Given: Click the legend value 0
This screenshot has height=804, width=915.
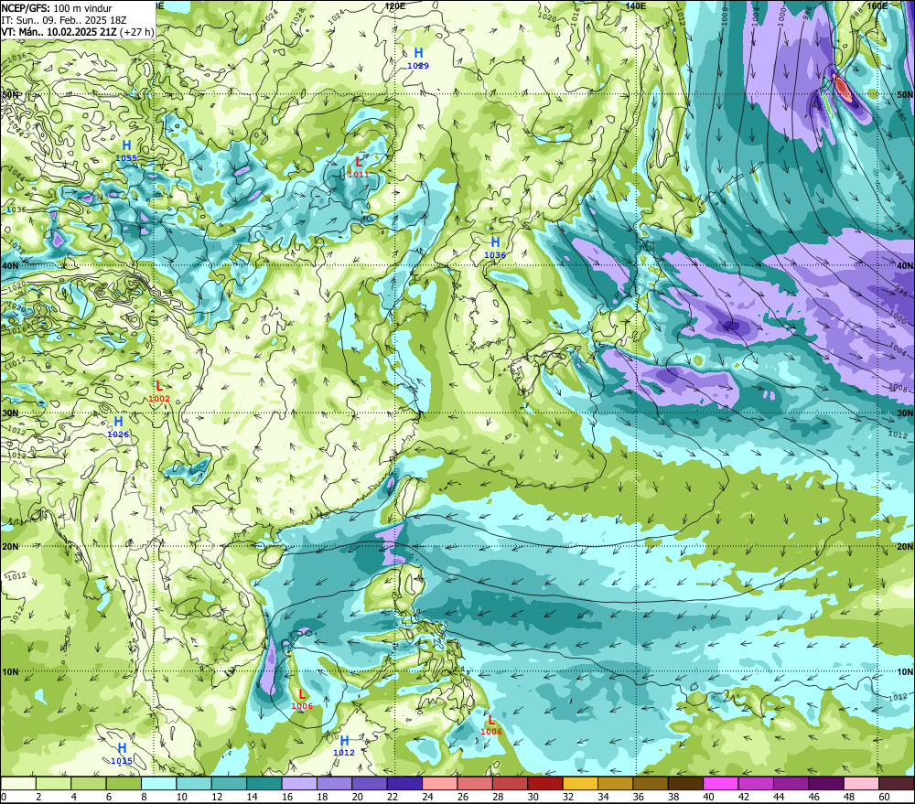Looking at the screenshot, I should [4, 797].
